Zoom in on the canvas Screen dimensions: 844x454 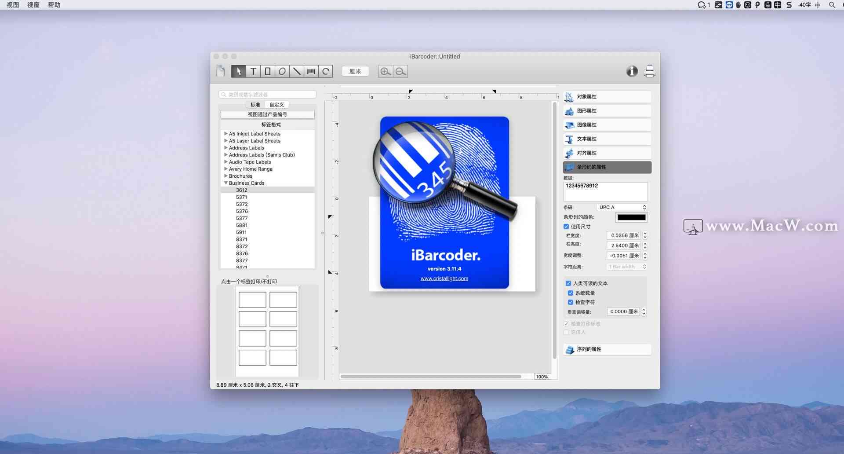click(x=386, y=71)
